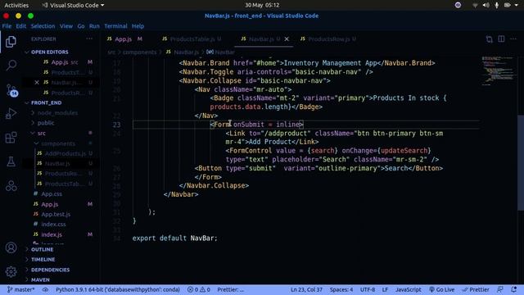This screenshot has width=524, height=295.
Task: Click the Ubuntu volume indicator icon
Action: (486, 5)
